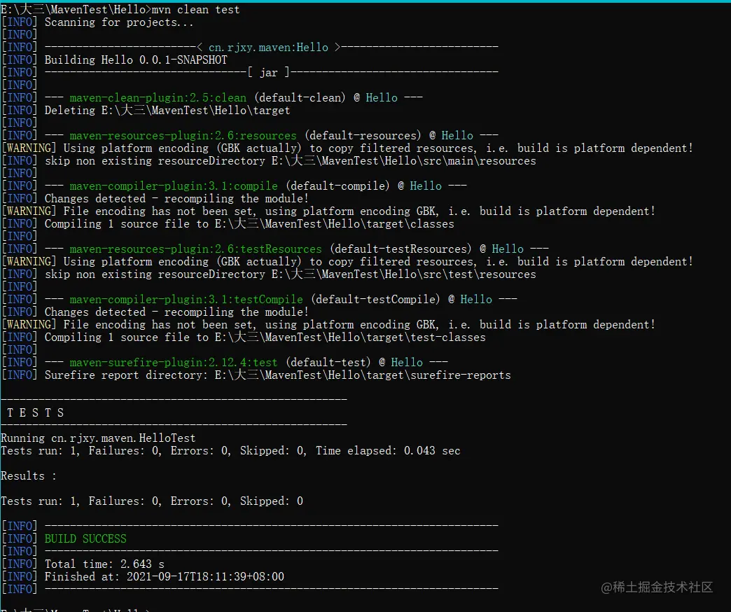Click '(default-testCompile)' execution id text
The image size is (731, 612).
376,299
